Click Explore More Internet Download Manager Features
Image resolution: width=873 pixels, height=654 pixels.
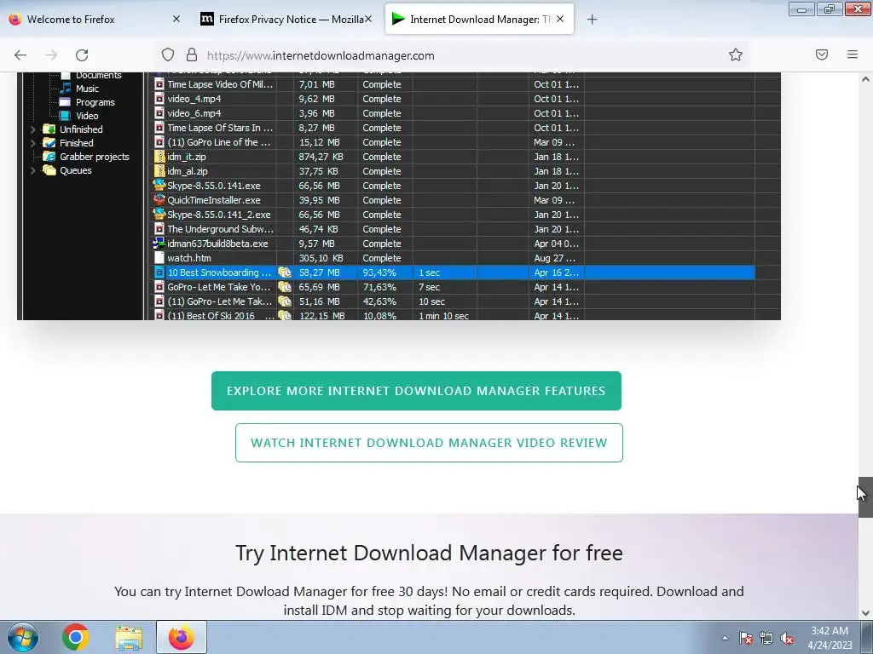coord(416,391)
